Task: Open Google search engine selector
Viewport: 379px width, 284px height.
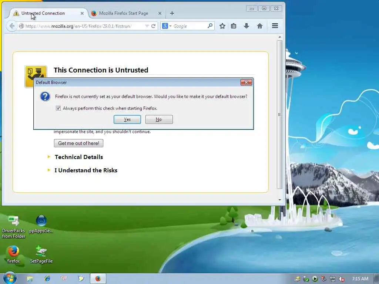Action: point(167,26)
